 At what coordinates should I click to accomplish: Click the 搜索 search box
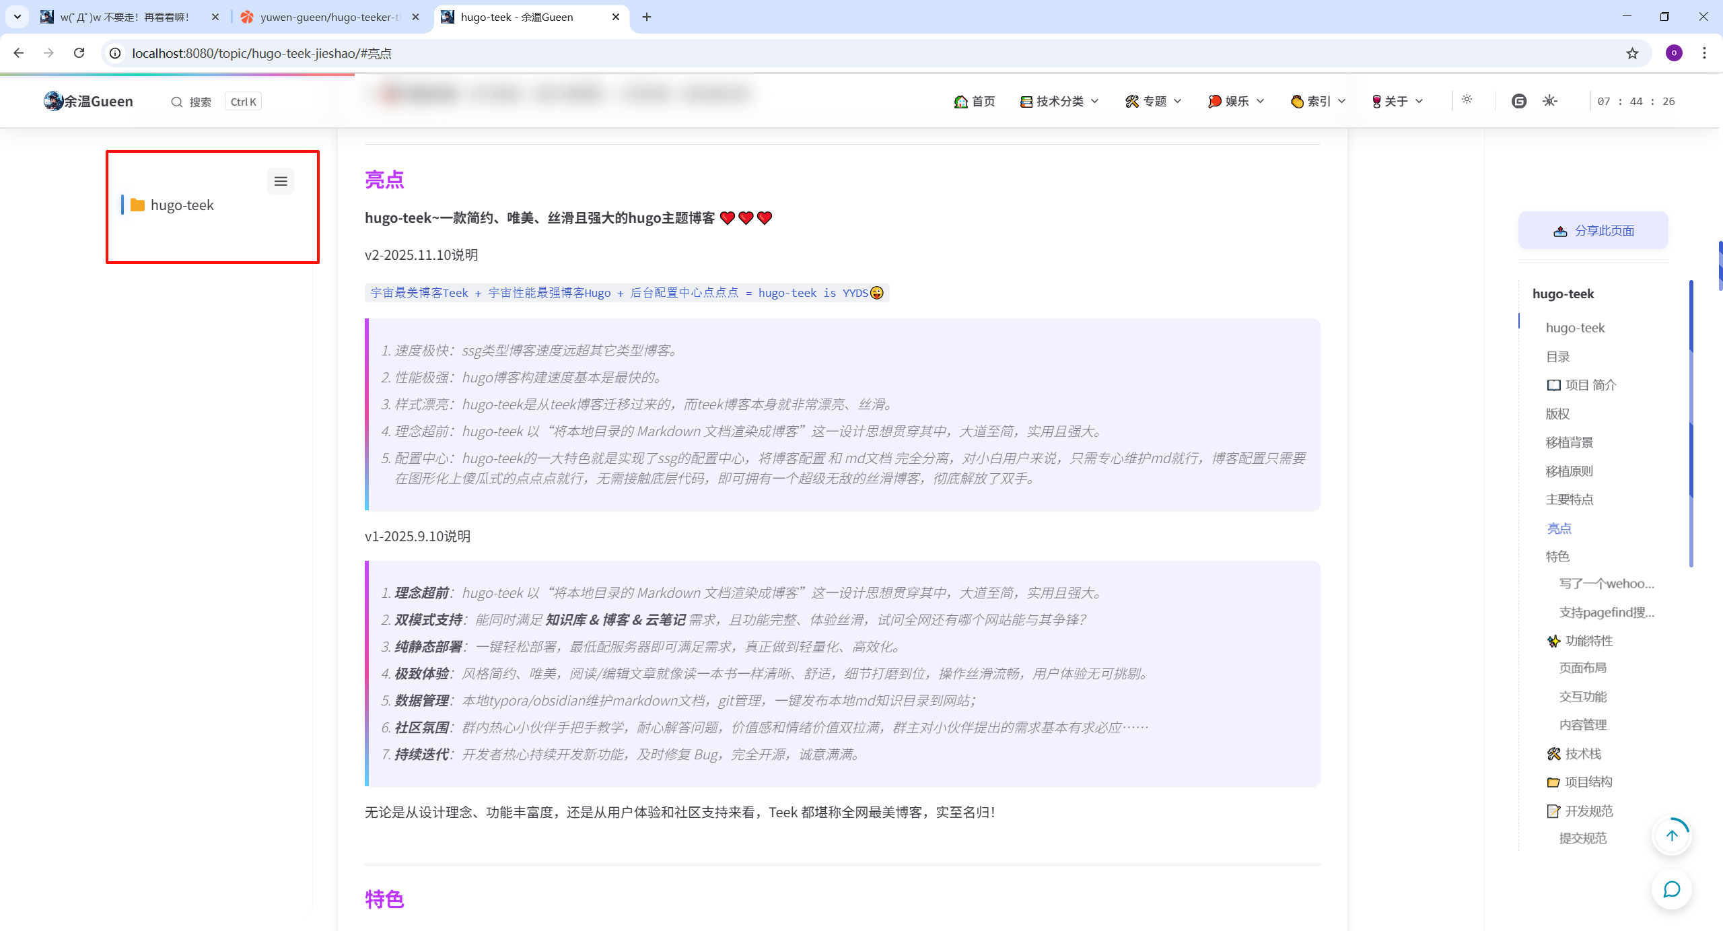(x=200, y=102)
